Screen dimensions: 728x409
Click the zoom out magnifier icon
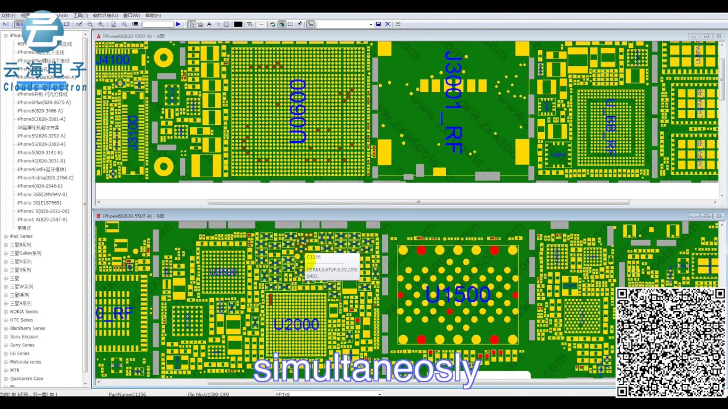point(90,24)
